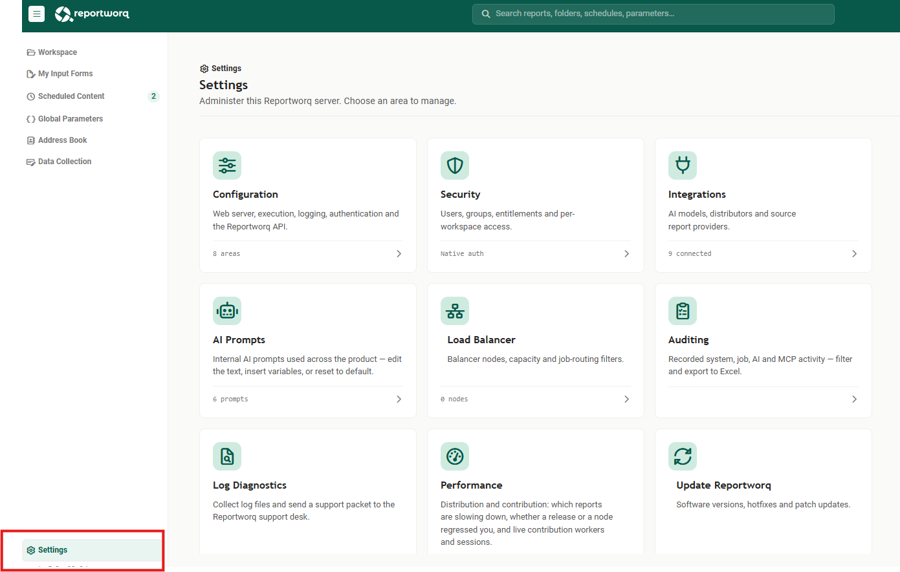Click the '9 connected' text
Viewport: 900px width, 572px height.
(690, 254)
